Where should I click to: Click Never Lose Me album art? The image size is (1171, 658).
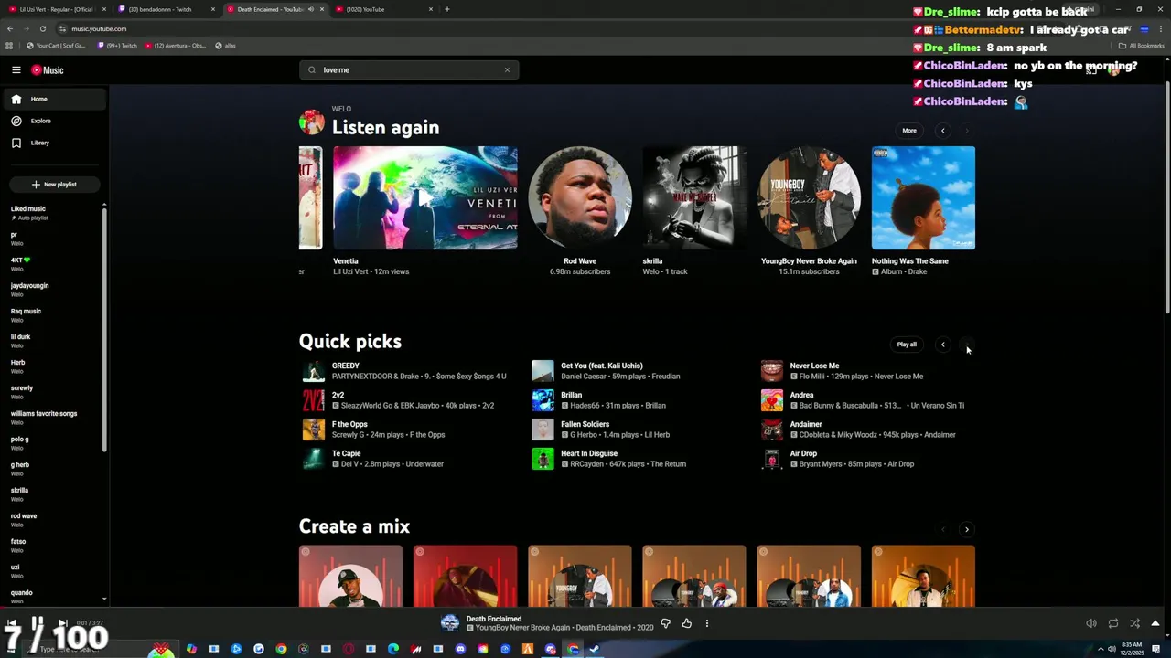pyautogui.click(x=772, y=371)
